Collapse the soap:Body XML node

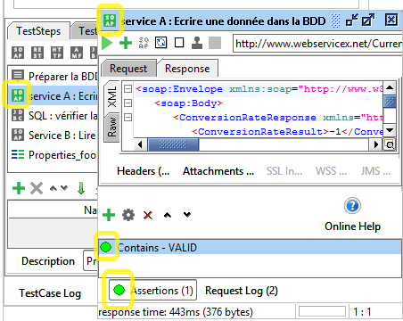click(127, 103)
